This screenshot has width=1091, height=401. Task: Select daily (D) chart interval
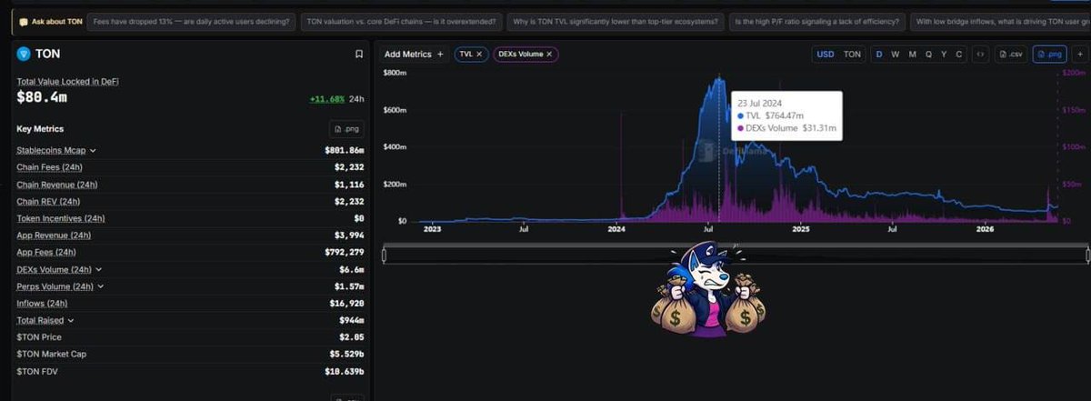click(879, 55)
